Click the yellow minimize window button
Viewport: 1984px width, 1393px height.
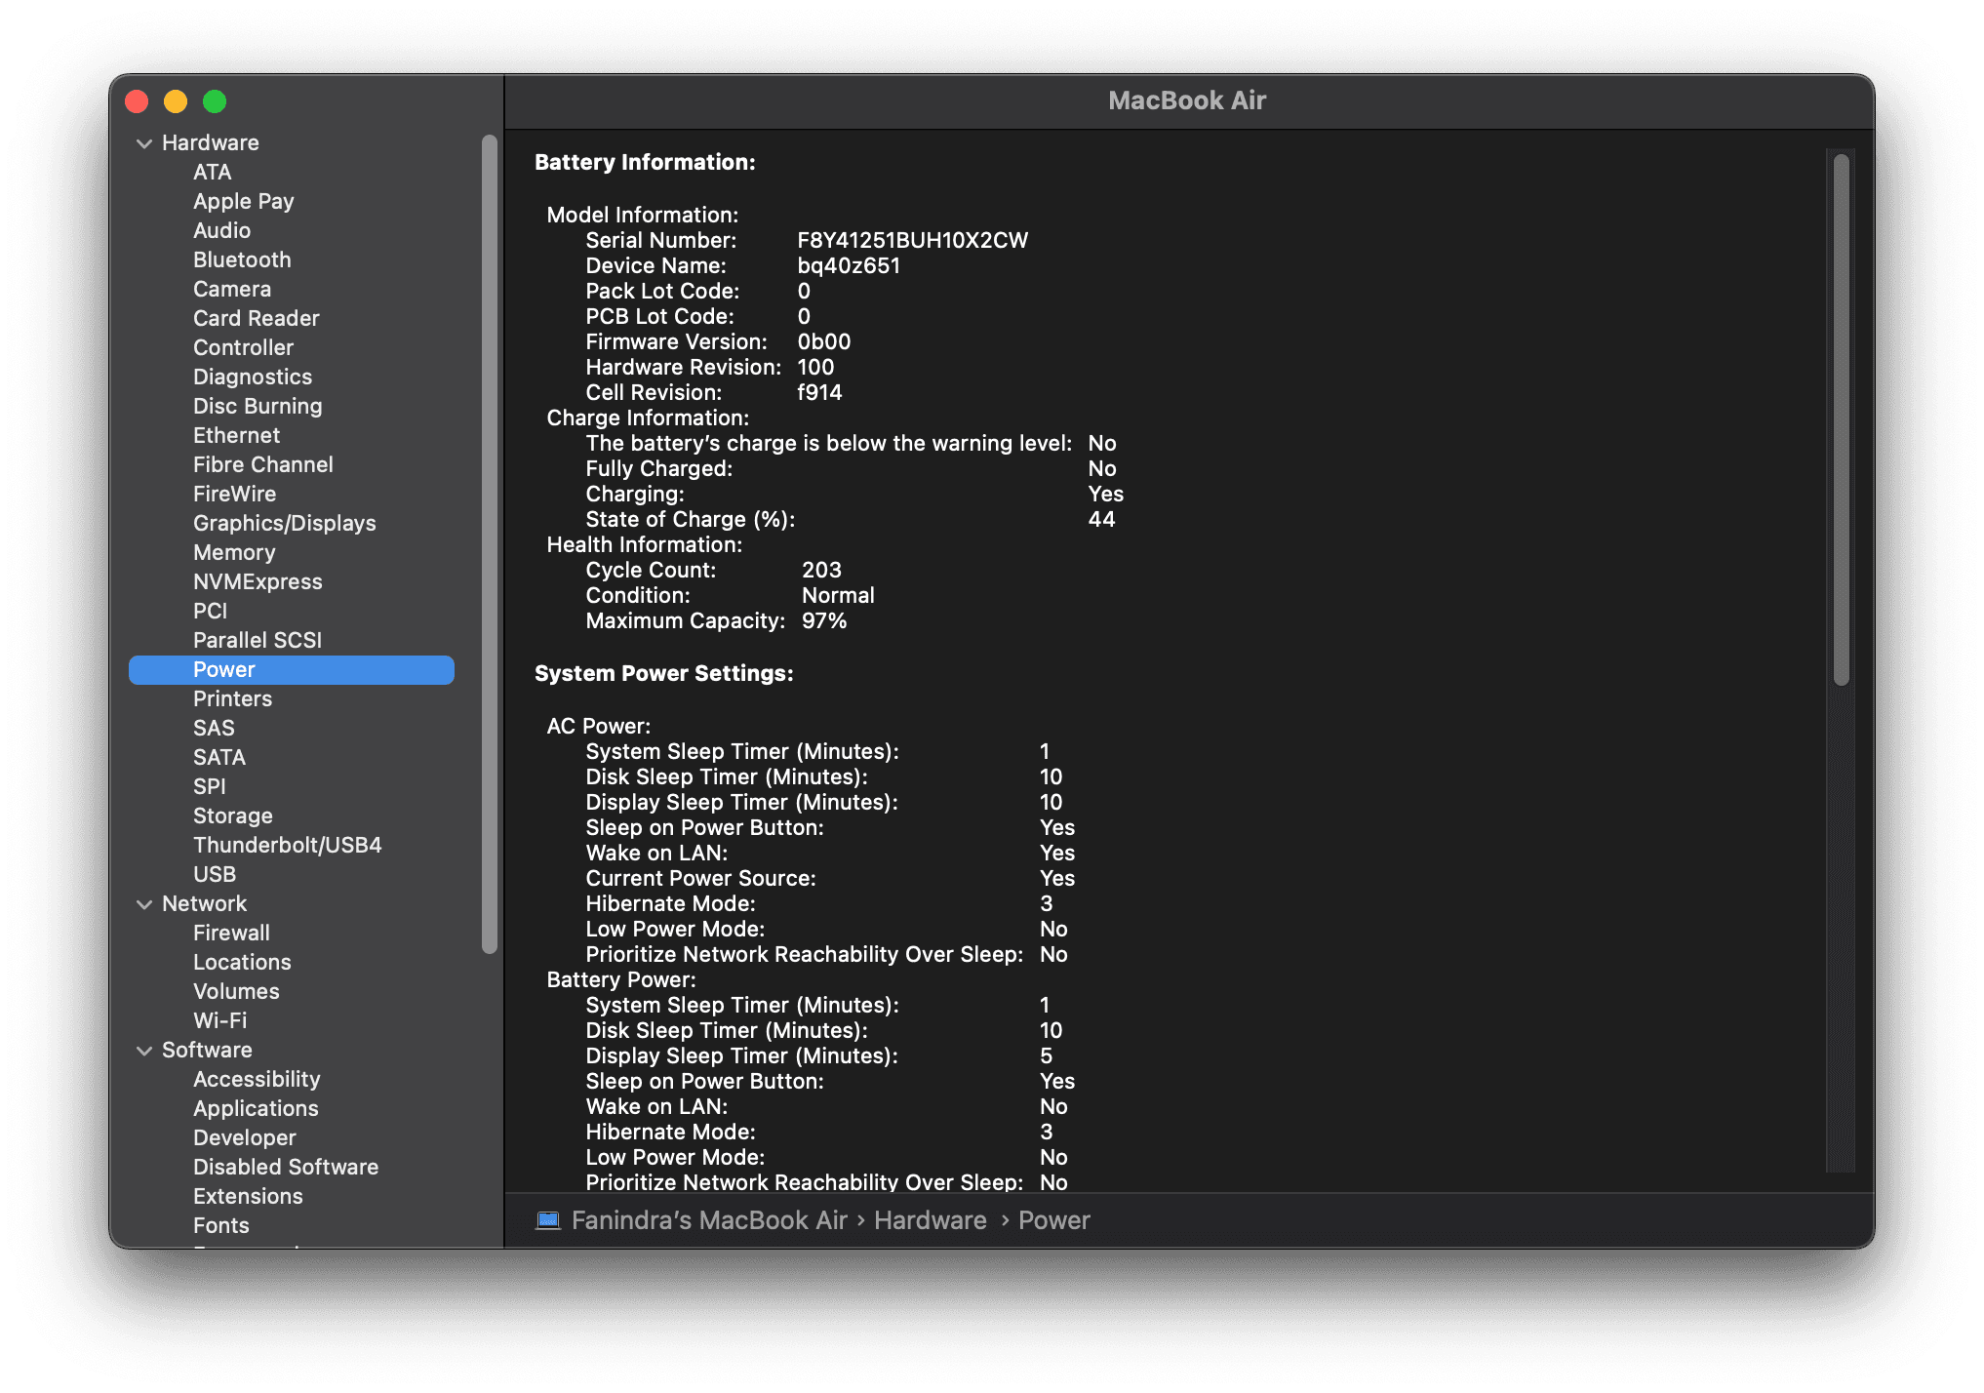coord(176,101)
